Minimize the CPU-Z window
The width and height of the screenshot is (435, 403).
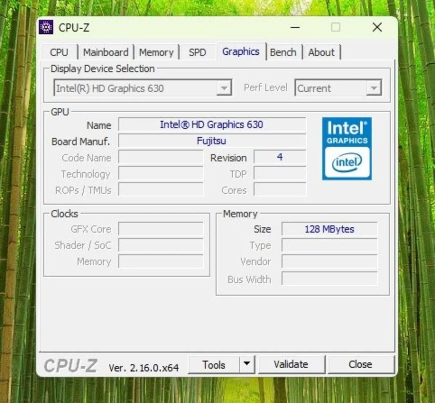[x=295, y=28]
